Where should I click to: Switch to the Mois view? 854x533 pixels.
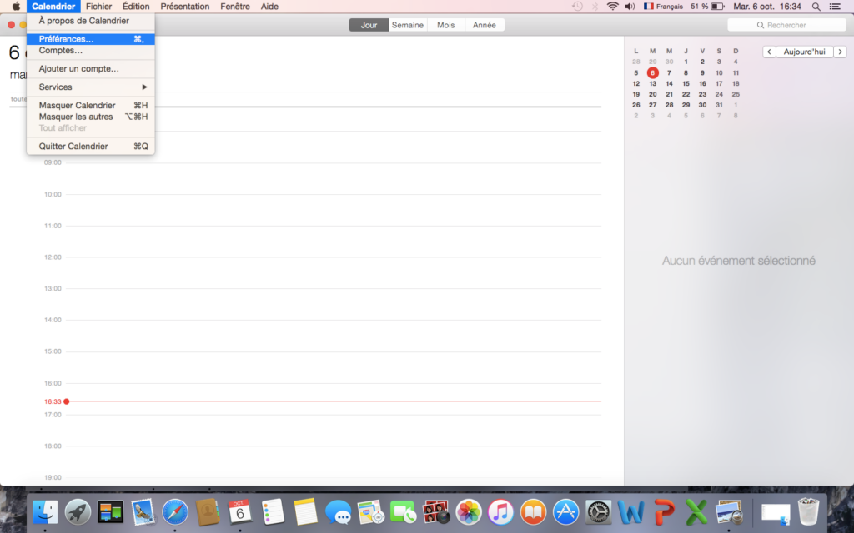(446, 25)
